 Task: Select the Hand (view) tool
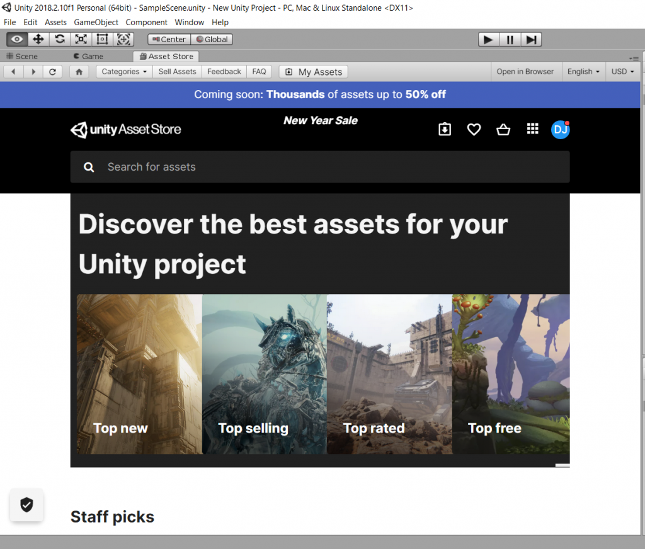[x=17, y=40]
